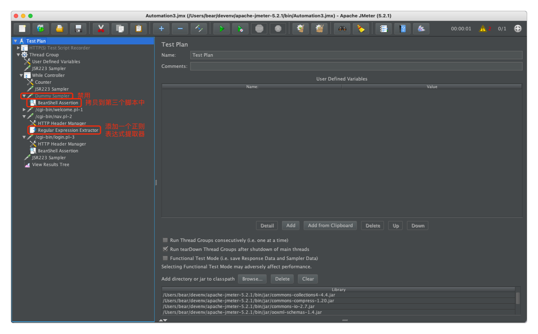Select BeanShell Assertion under login.pl-3
Screen dimensions: 538x334
point(58,151)
